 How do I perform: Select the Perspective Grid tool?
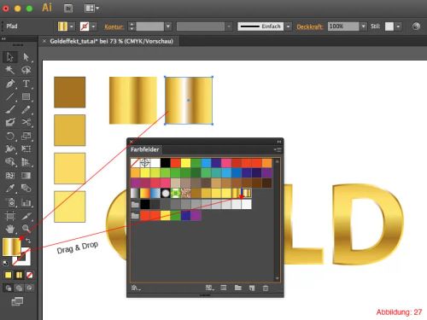[26, 162]
